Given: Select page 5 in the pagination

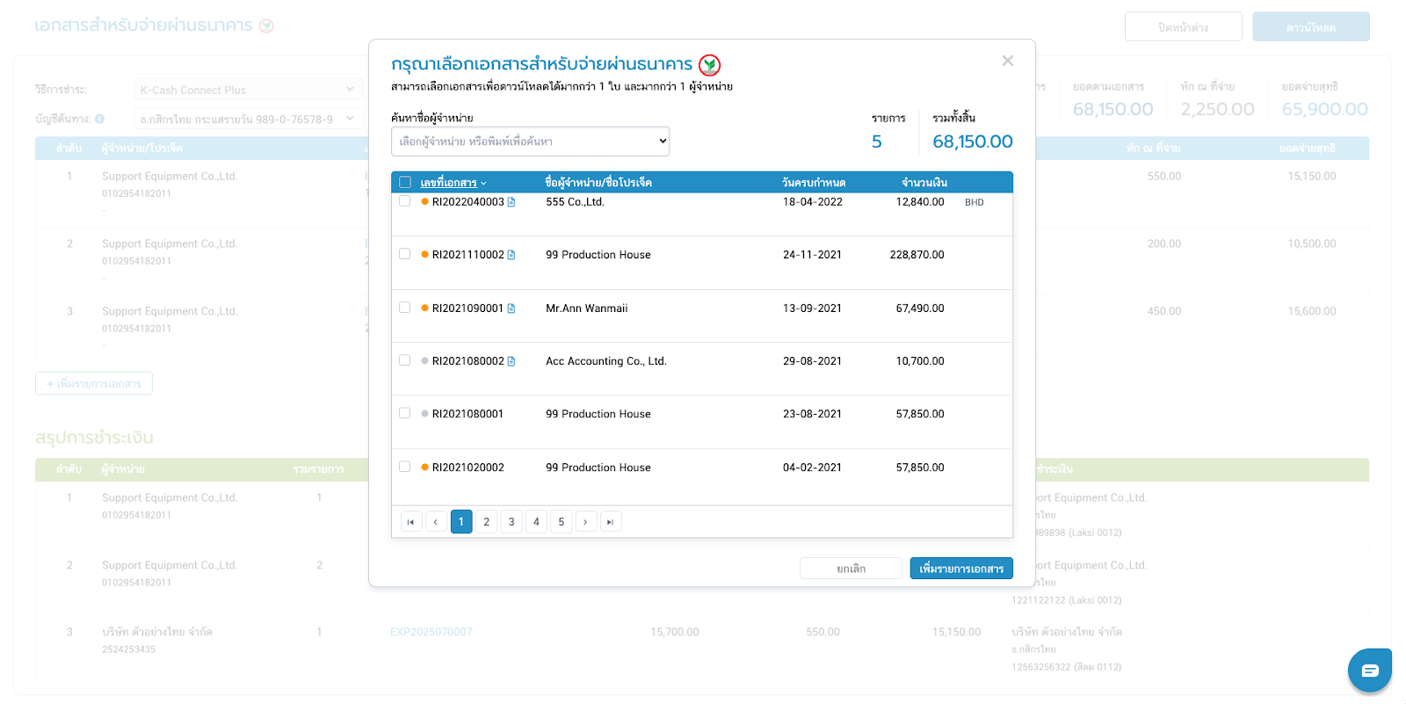Looking at the screenshot, I should point(562,522).
